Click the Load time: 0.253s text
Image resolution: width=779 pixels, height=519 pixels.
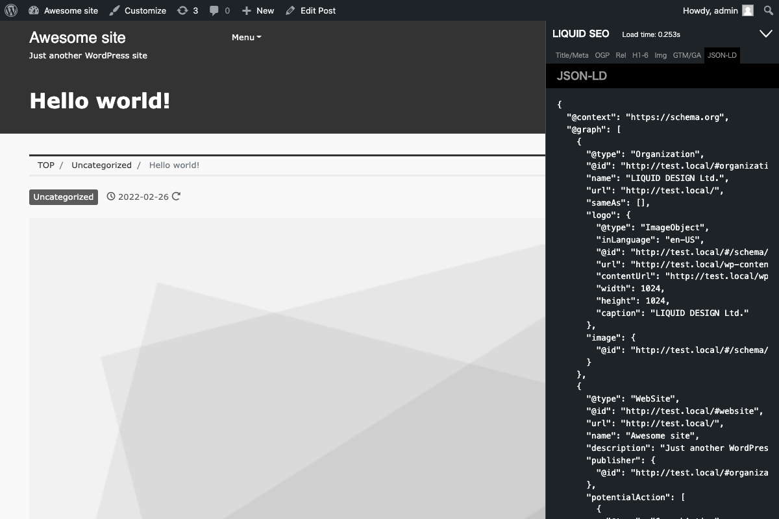[x=651, y=34]
